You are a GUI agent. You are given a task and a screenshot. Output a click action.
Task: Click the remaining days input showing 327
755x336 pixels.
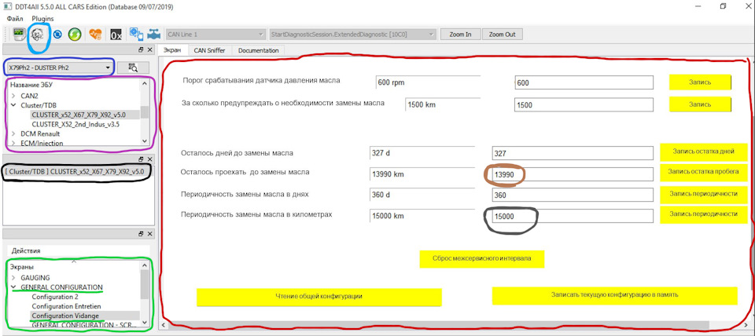(573, 153)
